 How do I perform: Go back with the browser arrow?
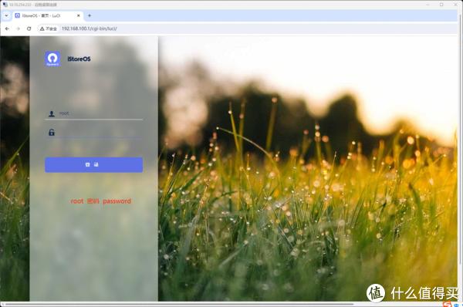(7, 29)
